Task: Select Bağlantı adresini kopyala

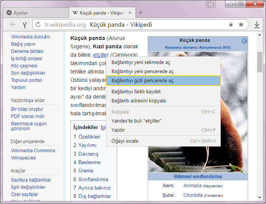Action: (x=163, y=101)
